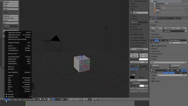Click the Duplicate Linked button
The width and height of the screenshot is (188, 106).
coord(11,18)
